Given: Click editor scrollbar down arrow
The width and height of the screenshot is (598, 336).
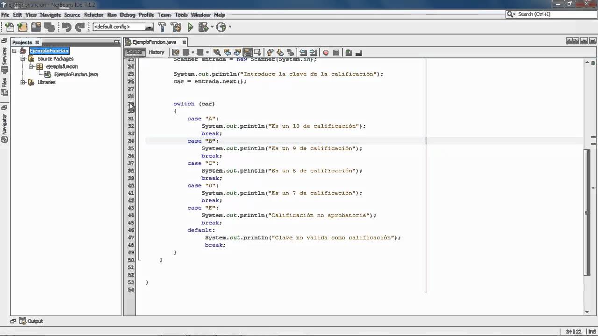Looking at the screenshot, I should (587, 312).
